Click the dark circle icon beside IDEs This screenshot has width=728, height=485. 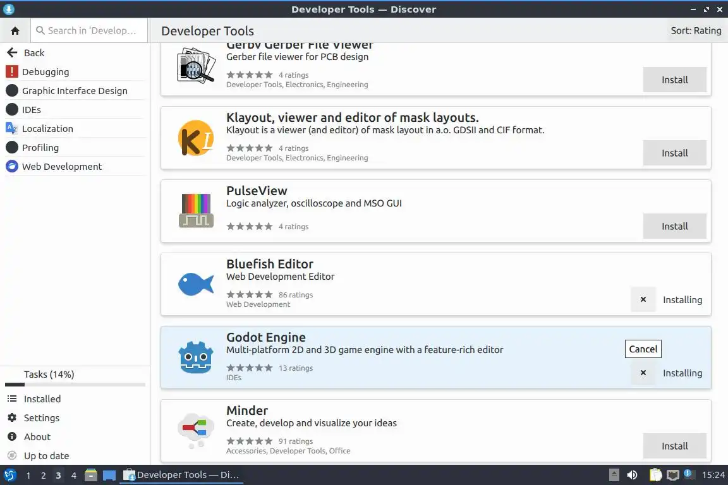[x=11, y=109]
